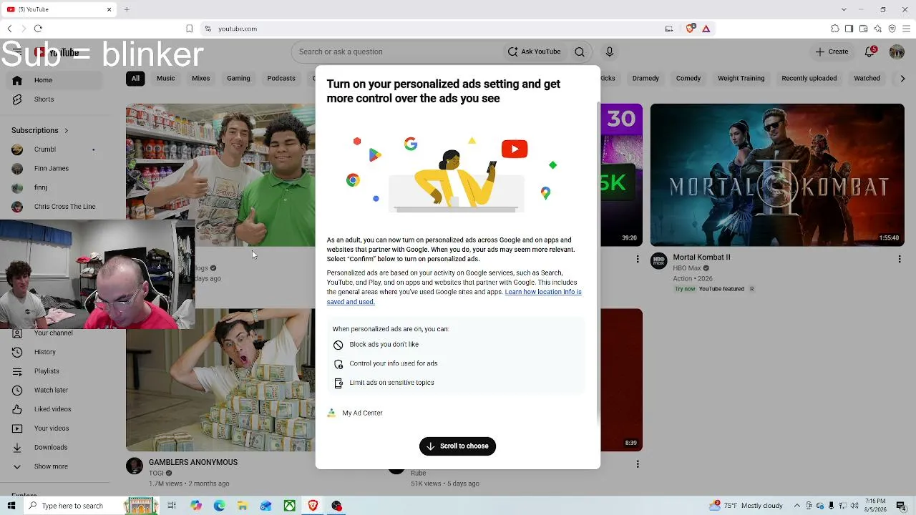Bookmark this page in the address bar

click(189, 29)
